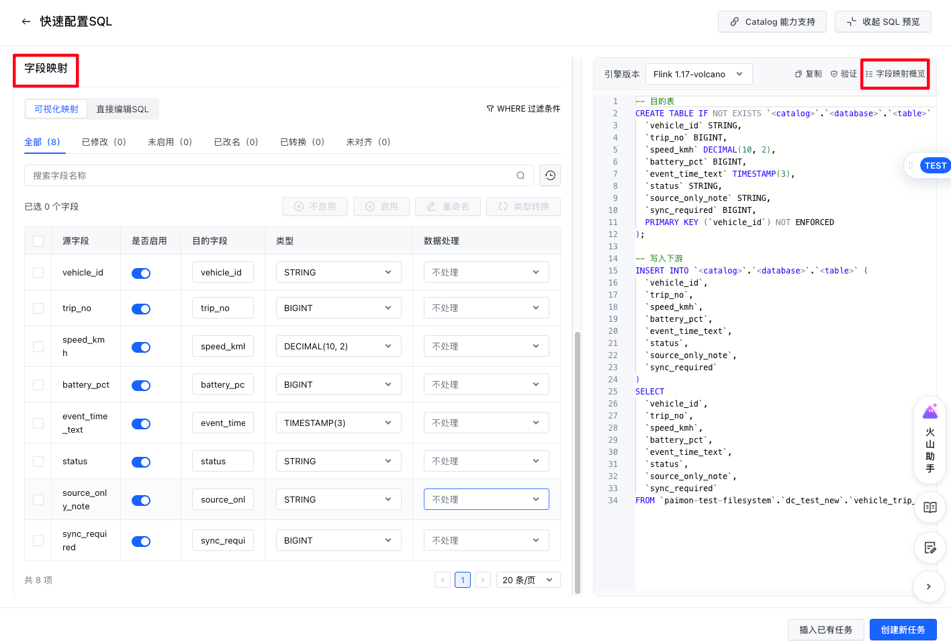Click 创建新任务 button
The height and width of the screenshot is (643, 951).
tap(903, 630)
